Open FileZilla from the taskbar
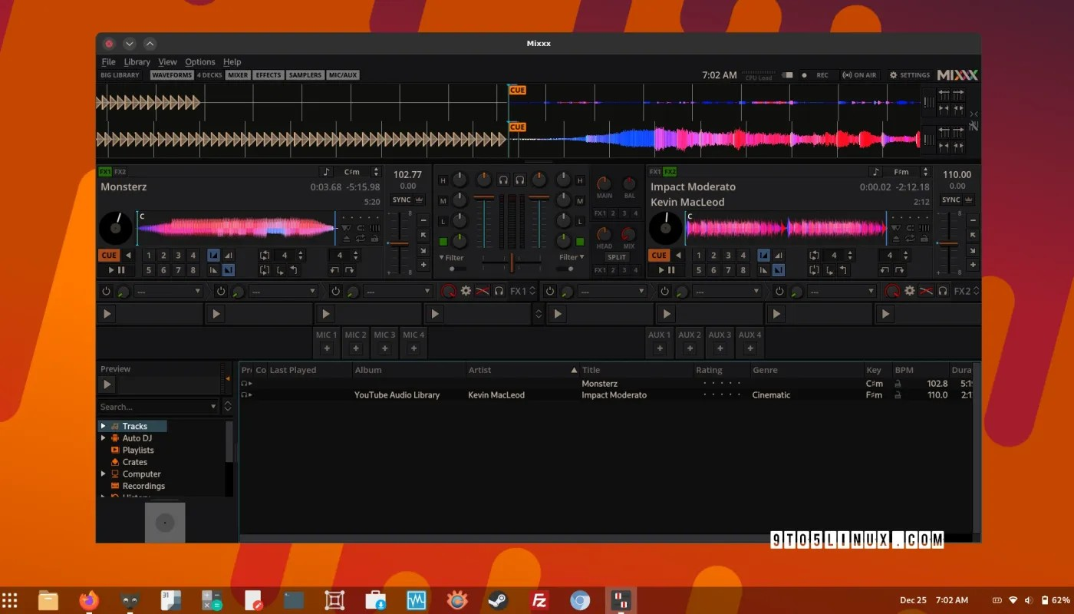This screenshot has height=614, width=1074. (539, 599)
